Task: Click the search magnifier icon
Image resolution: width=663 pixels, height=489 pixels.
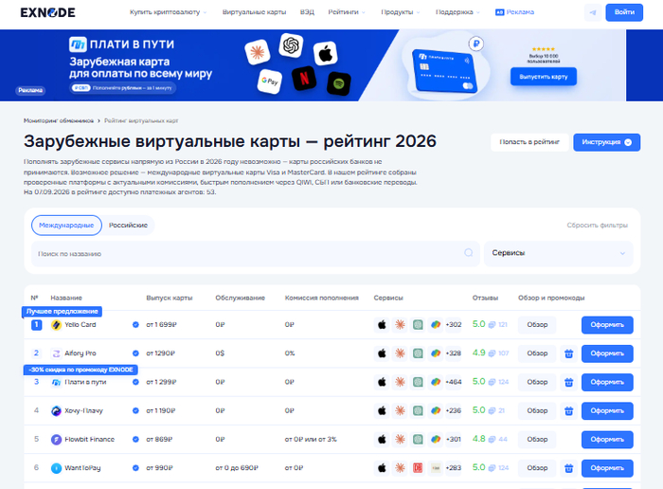Action: tap(469, 253)
